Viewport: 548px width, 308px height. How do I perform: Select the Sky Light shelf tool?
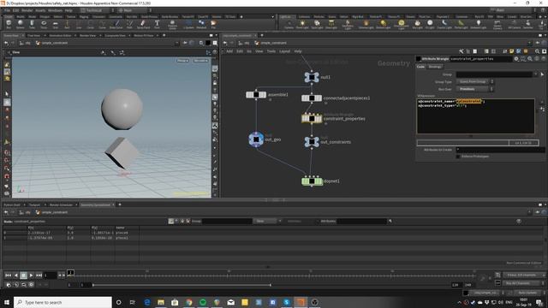[417, 24]
